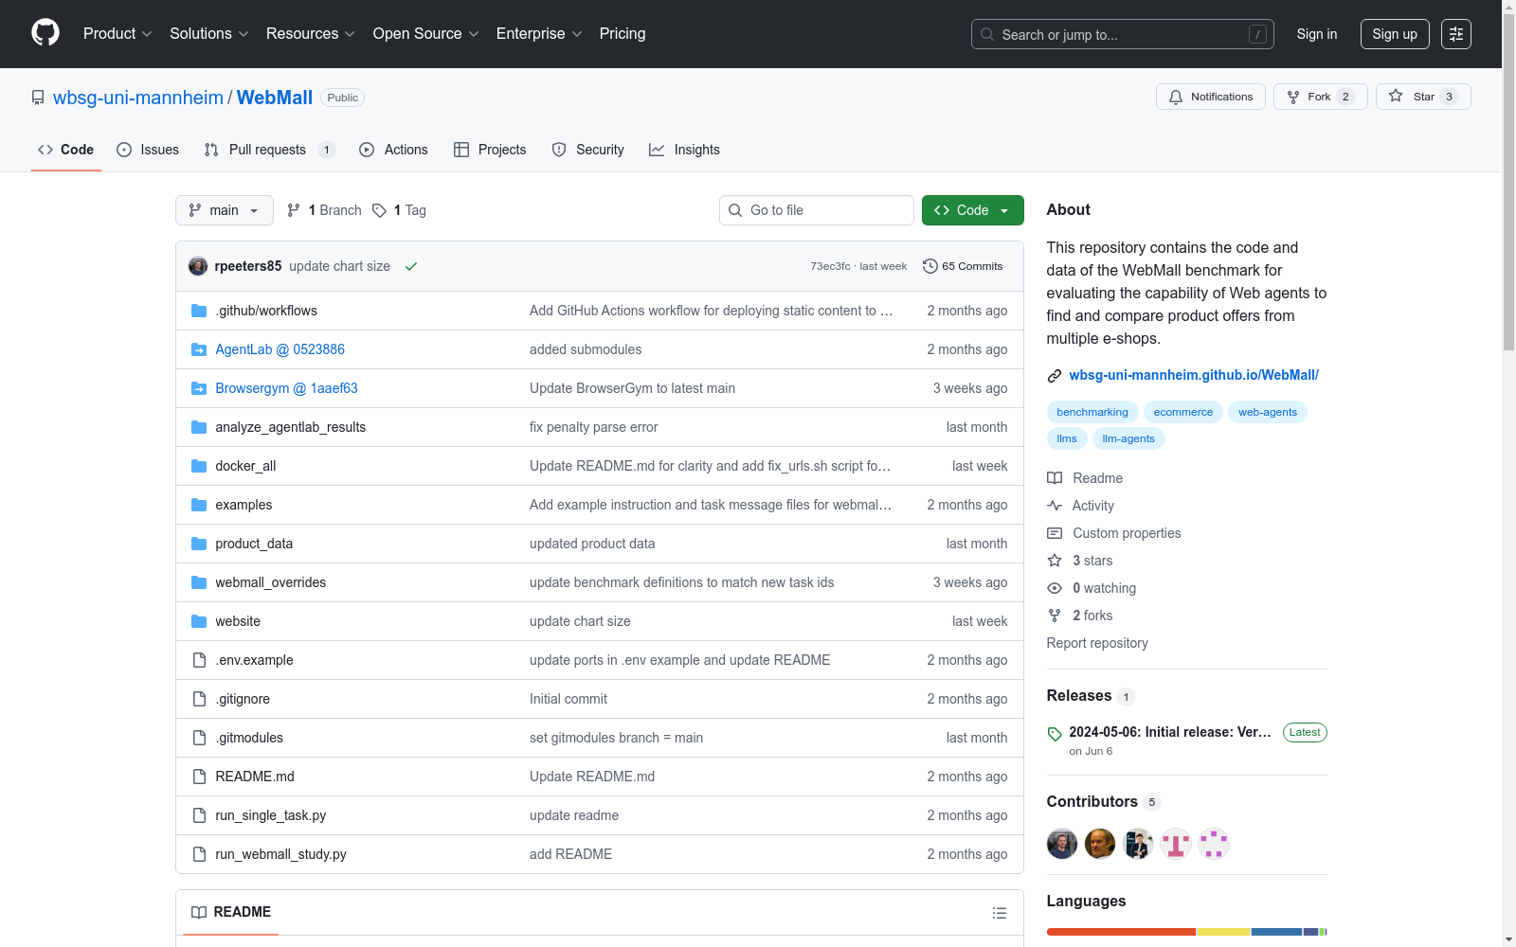Click the product_data folder icon

[199, 544]
